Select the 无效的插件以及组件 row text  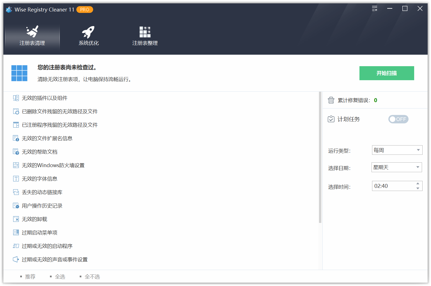[x=45, y=98]
